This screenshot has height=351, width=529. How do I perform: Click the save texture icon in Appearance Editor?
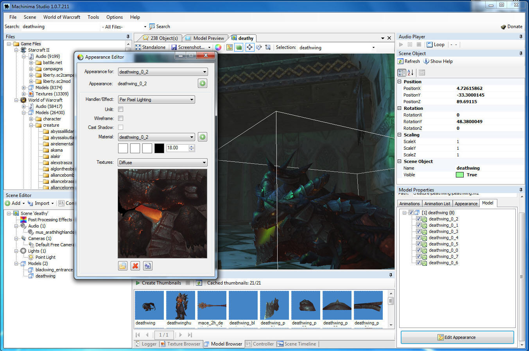[x=147, y=266]
